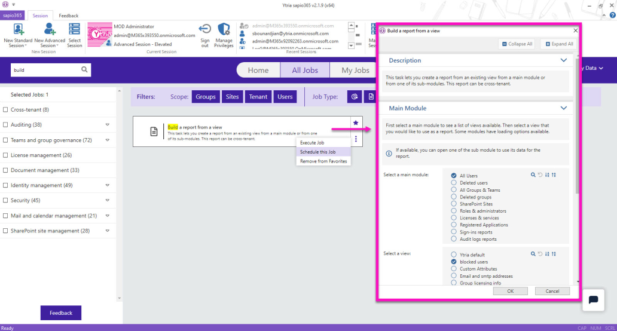The height and width of the screenshot is (331, 617).
Task: Click the Select Session ribbon icon
Action: click(x=74, y=29)
